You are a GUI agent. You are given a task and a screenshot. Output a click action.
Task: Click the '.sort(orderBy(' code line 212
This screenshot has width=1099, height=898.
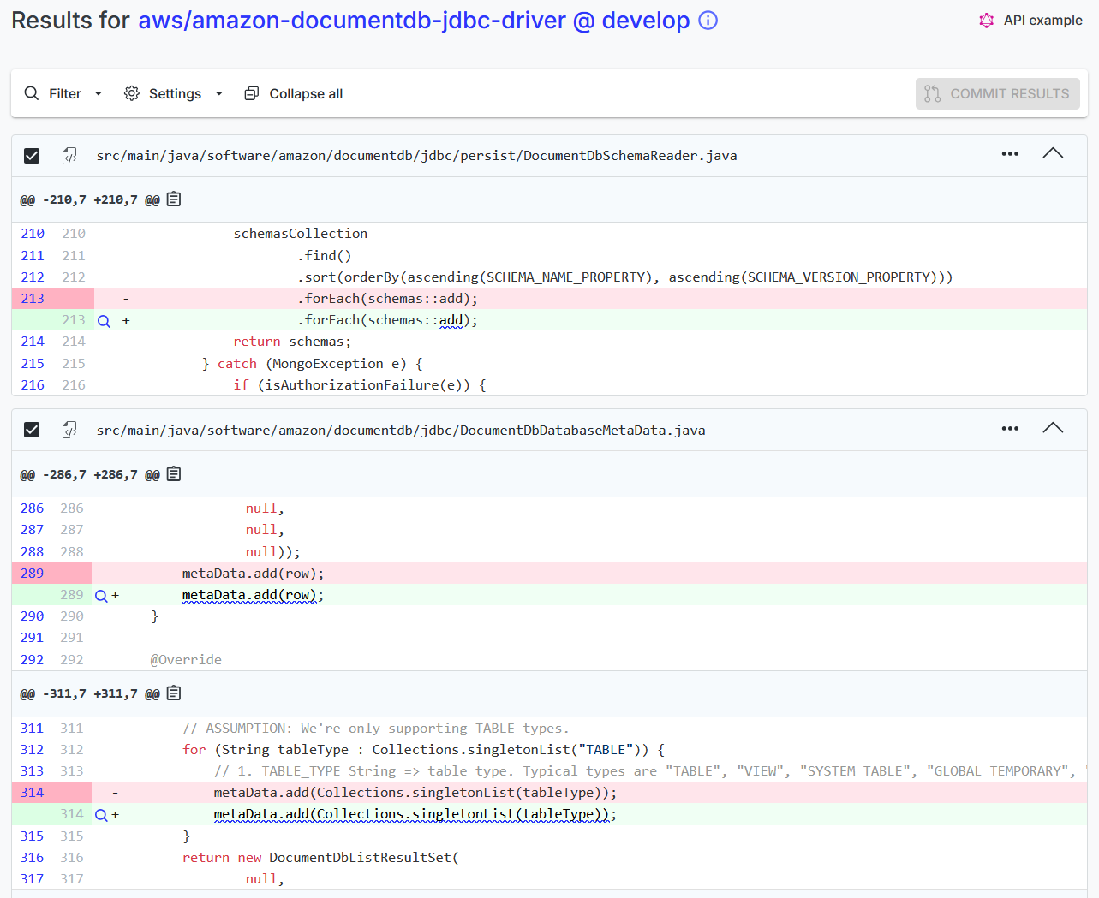[624, 277]
